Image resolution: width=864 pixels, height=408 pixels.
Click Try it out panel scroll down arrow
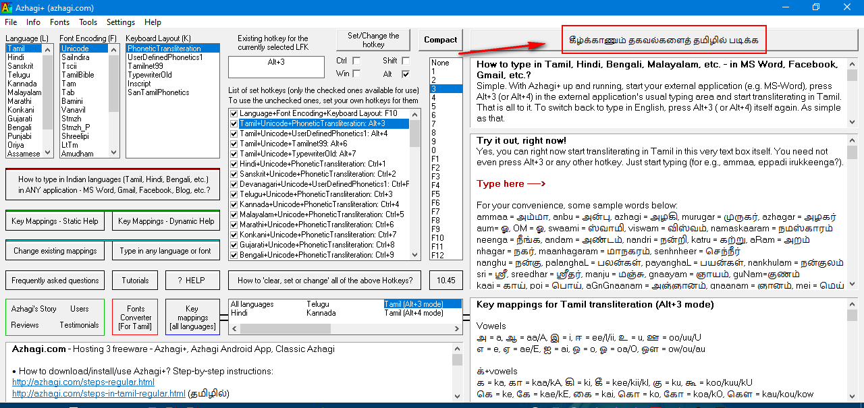point(852,285)
